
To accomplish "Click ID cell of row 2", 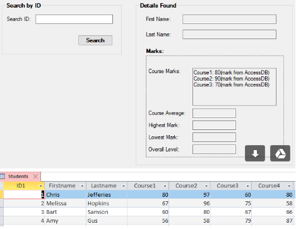I will (24, 203).
